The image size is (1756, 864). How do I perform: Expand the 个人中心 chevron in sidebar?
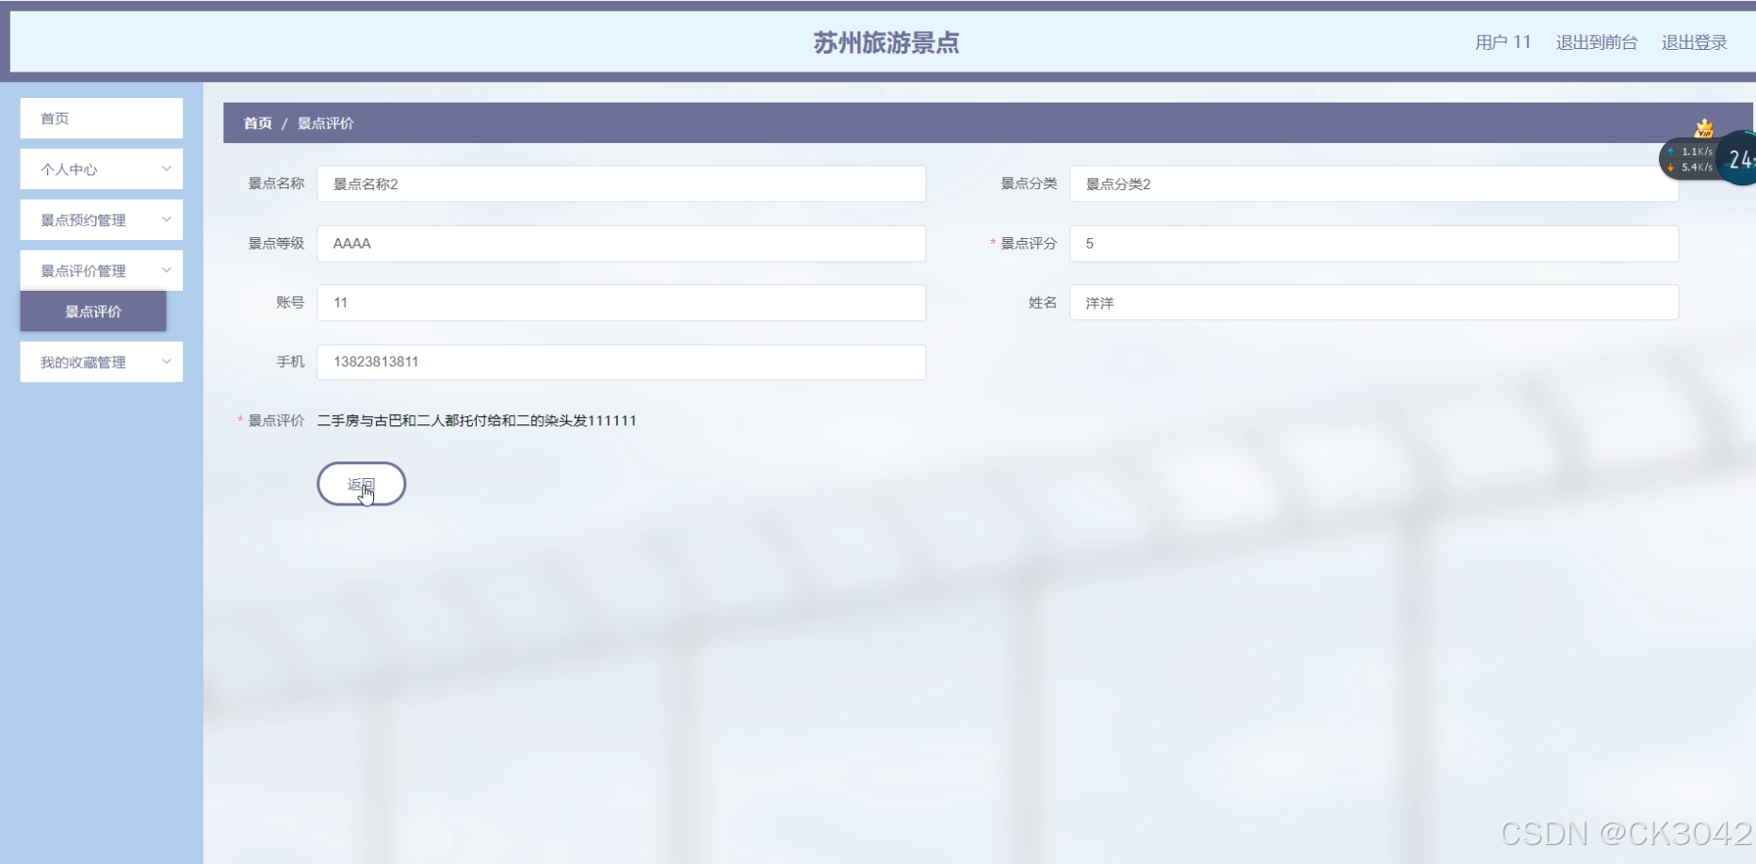pyautogui.click(x=167, y=169)
